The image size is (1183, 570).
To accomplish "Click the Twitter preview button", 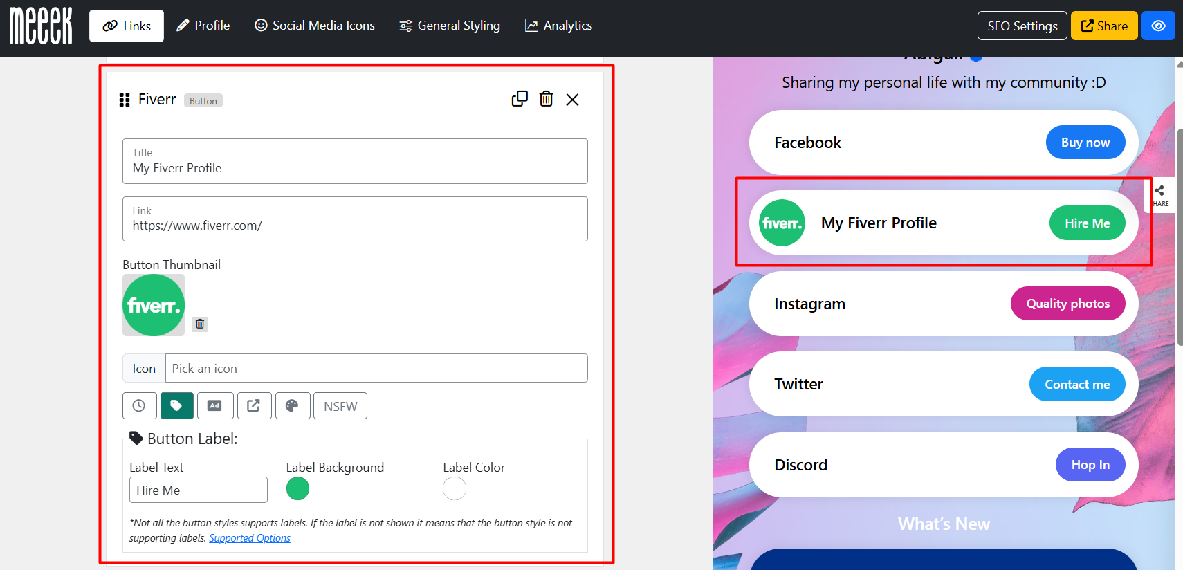I will point(944,384).
